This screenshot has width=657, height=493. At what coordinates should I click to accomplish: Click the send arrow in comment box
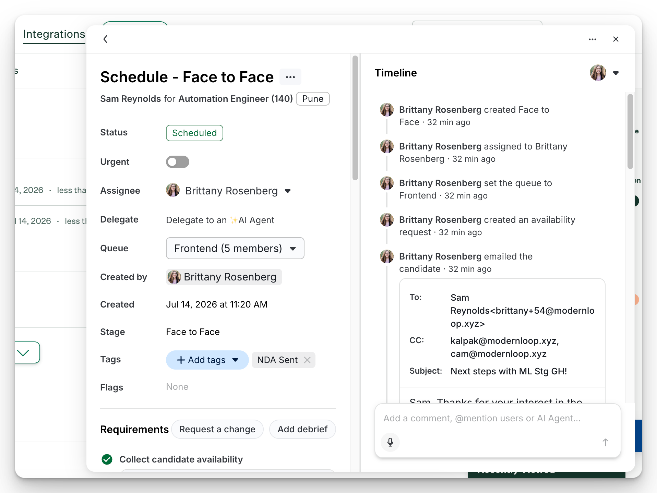[606, 442]
